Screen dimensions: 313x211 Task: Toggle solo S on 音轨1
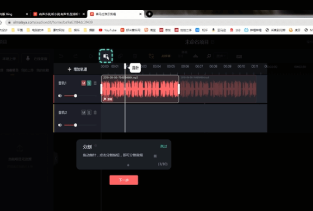[x=89, y=83]
